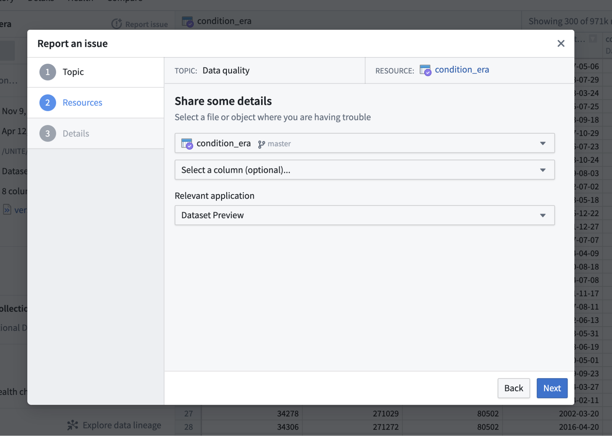This screenshot has width=612, height=436.
Task: Click the step 2 Resources circle
Action: [47, 103]
